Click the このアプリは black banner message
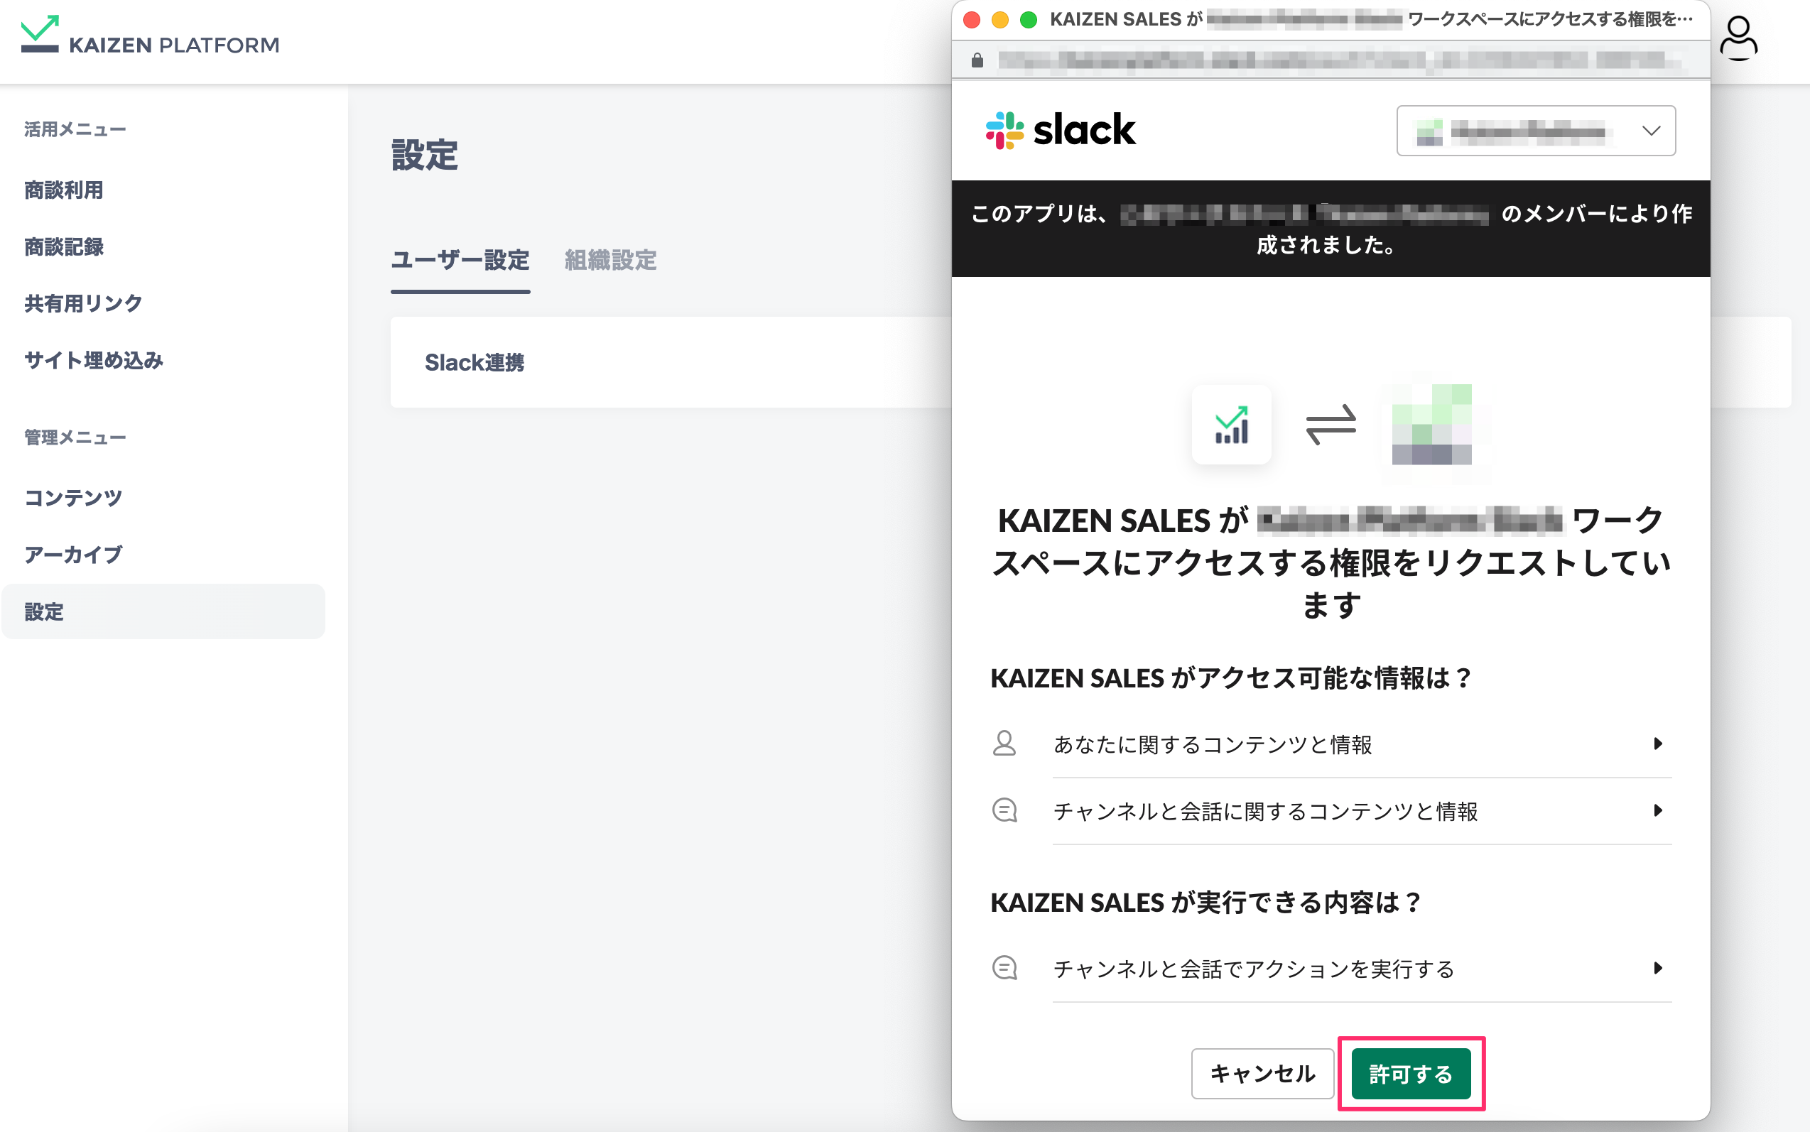Viewport: 1810px width, 1132px height. tap(1331, 229)
